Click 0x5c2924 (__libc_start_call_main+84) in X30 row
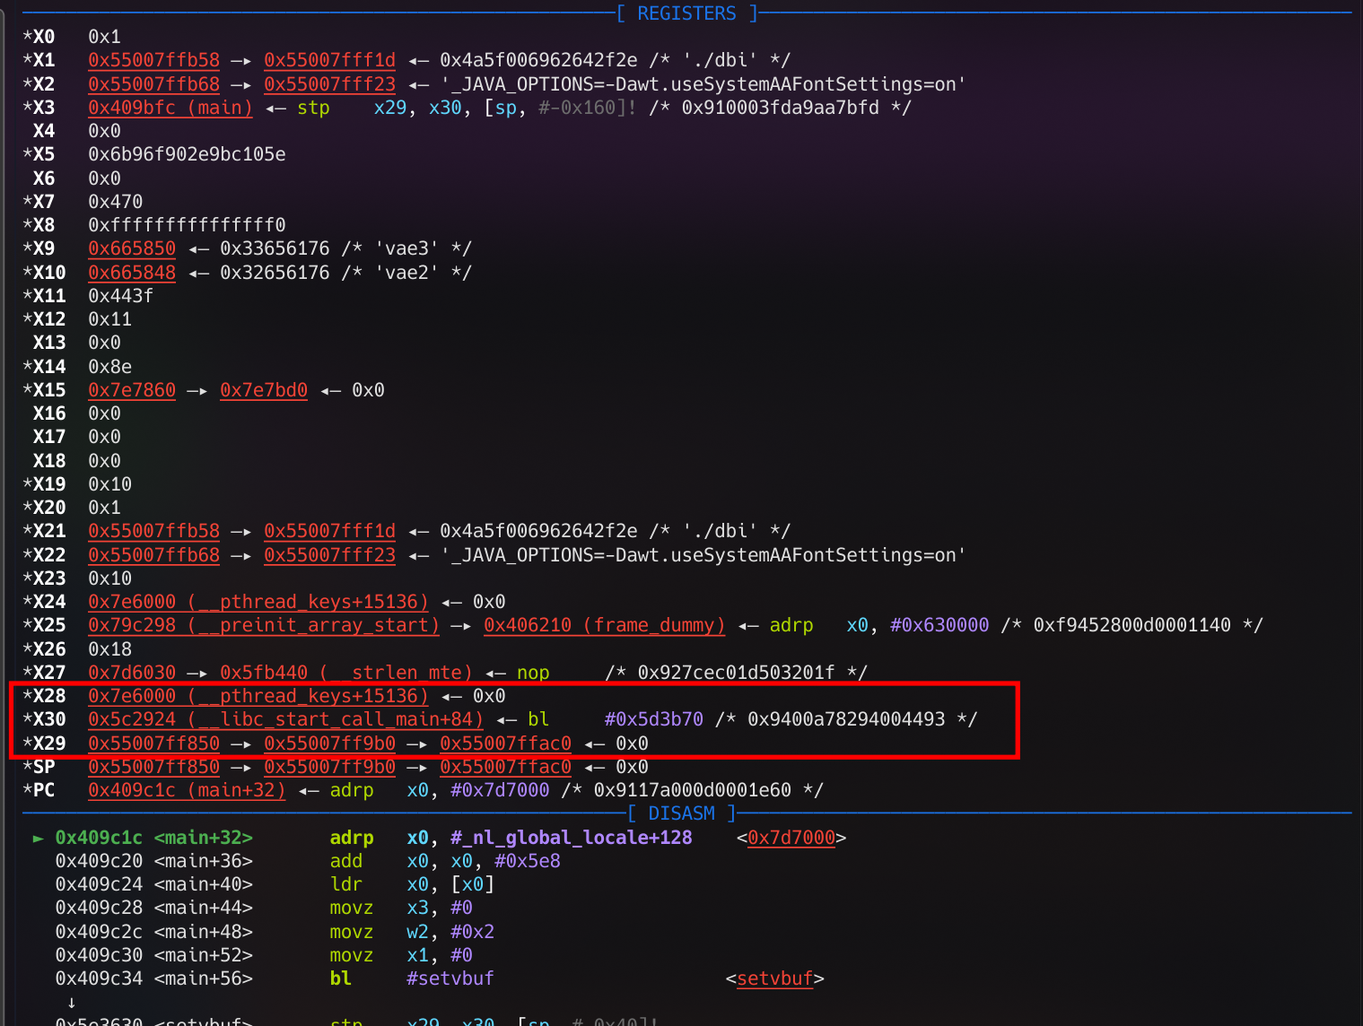 point(285,719)
